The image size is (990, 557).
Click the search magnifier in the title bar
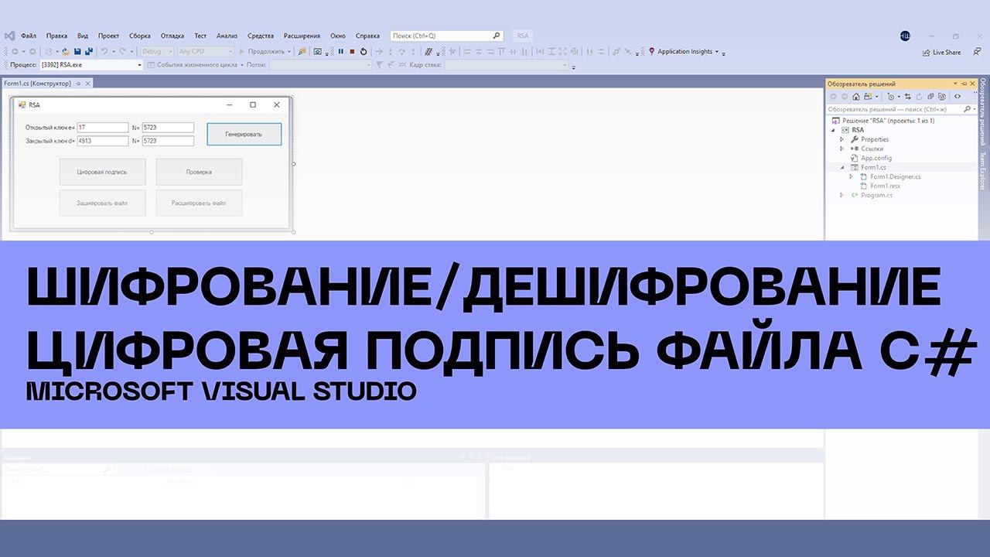pyautogui.click(x=497, y=36)
